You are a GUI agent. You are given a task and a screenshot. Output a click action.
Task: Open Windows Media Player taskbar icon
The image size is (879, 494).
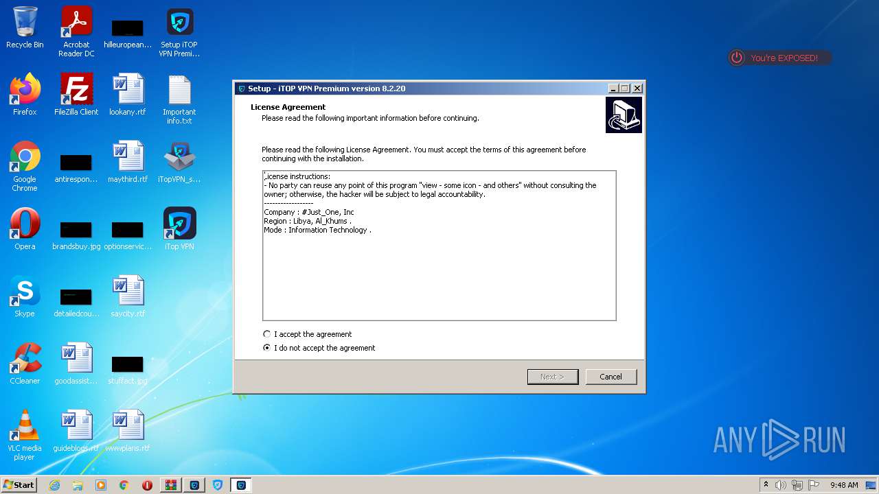101,485
